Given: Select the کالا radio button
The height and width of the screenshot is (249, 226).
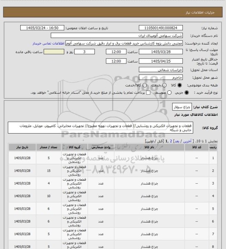Looking at the screenshot, I should tap(179, 85).
